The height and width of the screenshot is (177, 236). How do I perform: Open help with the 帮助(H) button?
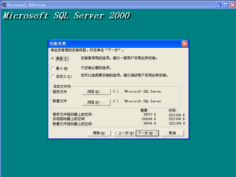99,133
